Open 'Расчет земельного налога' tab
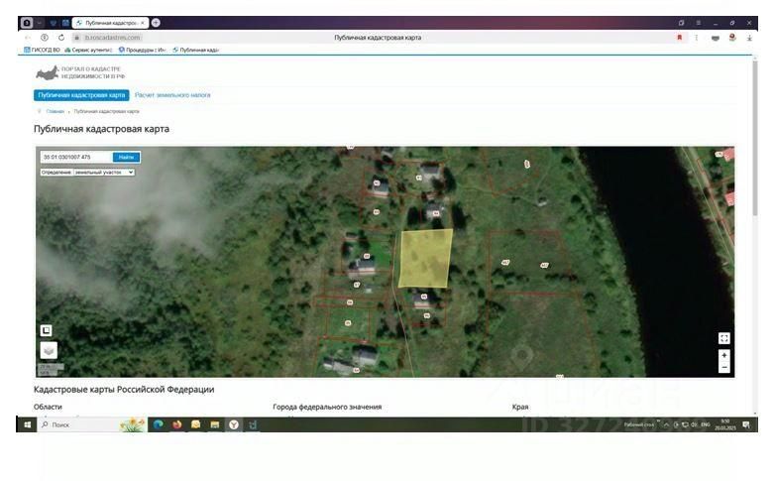This screenshot has height=481, width=775. (x=172, y=95)
